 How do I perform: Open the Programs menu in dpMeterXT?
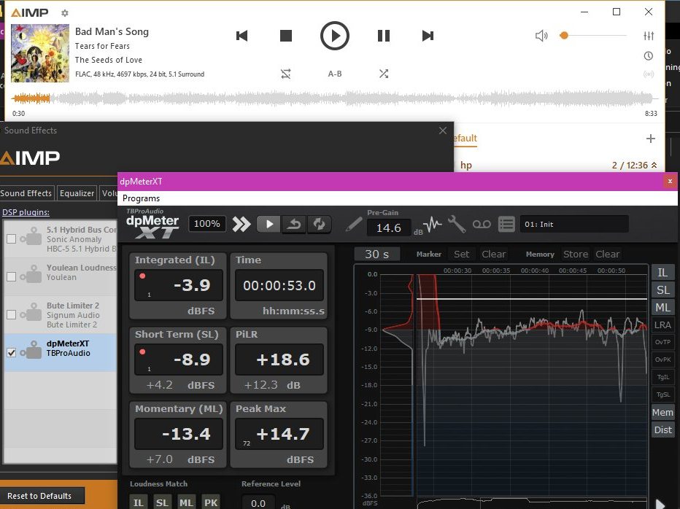[x=141, y=198]
